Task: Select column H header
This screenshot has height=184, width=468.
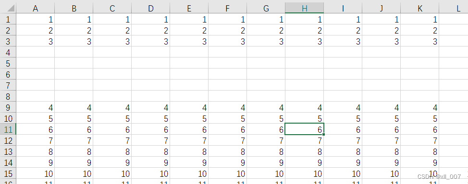Action: click(305, 8)
